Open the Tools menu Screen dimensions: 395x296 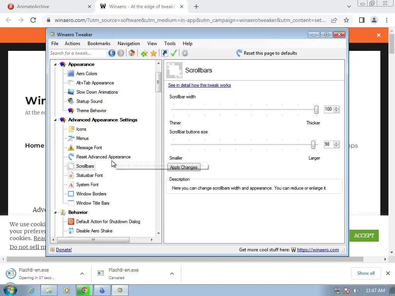(x=170, y=44)
